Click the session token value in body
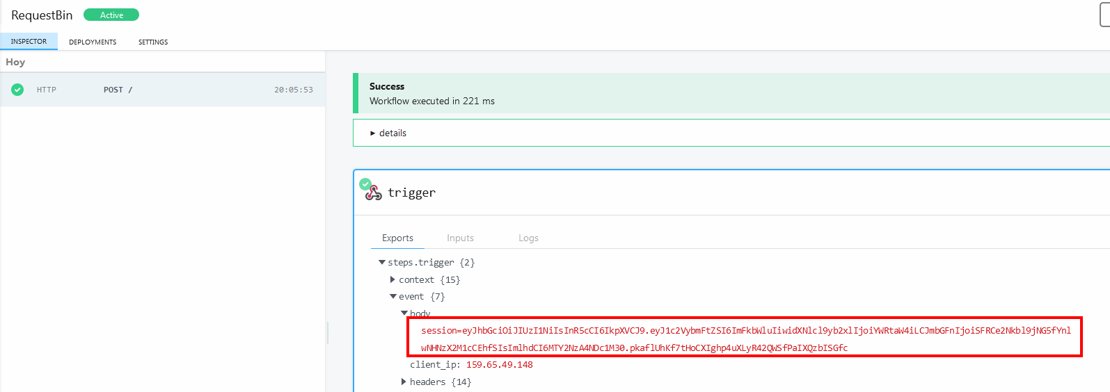The image size is (1110, 392). (x=745, y=338)
